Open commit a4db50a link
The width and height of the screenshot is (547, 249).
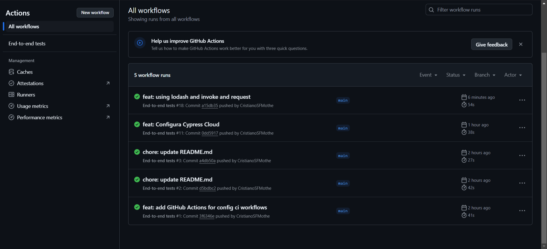click(207, 161)
